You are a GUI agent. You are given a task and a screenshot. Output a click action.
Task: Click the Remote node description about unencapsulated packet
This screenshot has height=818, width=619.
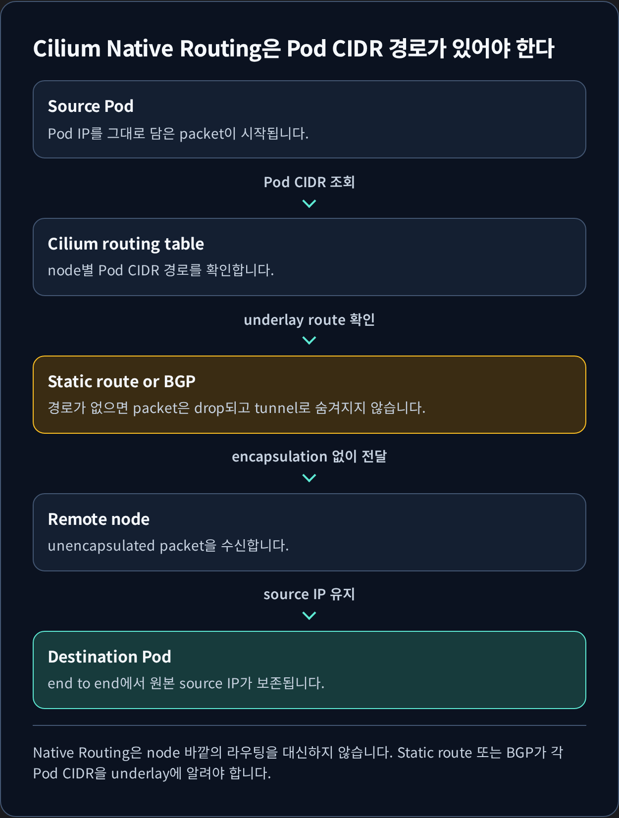click(168, 546)
